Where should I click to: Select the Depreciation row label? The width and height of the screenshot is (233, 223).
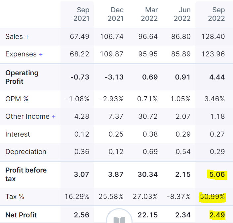pyautogui.click(x=26, y=152)
